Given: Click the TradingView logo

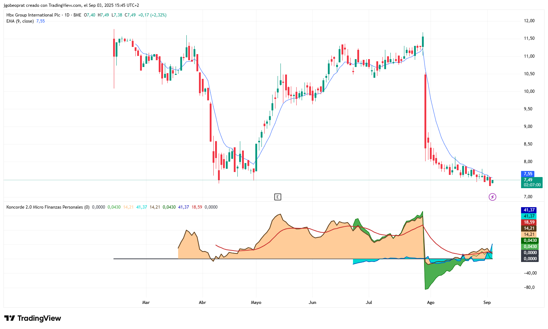Looking at the screenshot, I should (x=33, y=318).
